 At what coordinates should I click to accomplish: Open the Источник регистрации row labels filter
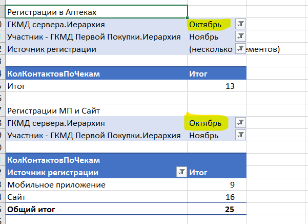pos(180,173)
